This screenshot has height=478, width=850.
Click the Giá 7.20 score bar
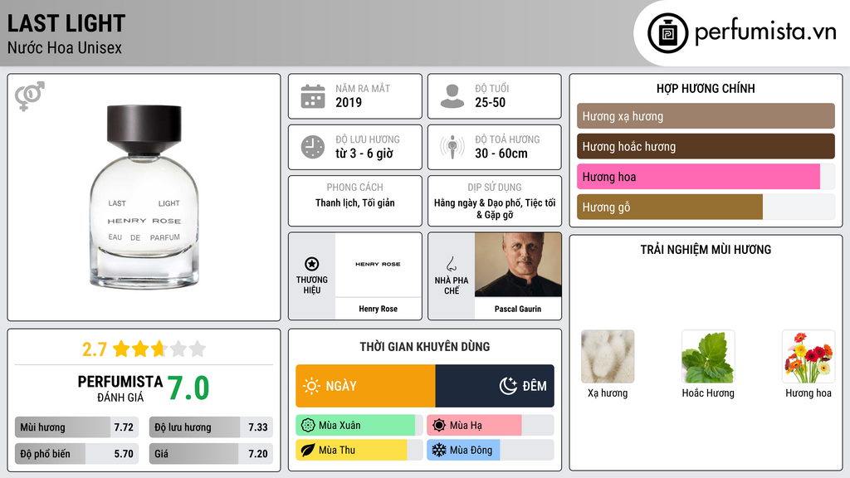pos(211,454)
